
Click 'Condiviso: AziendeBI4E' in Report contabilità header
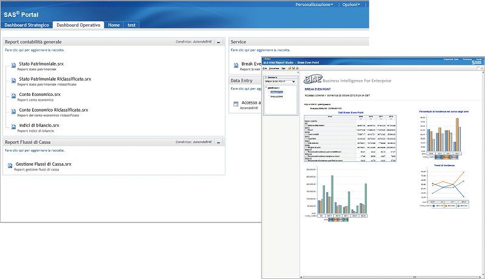193,42
